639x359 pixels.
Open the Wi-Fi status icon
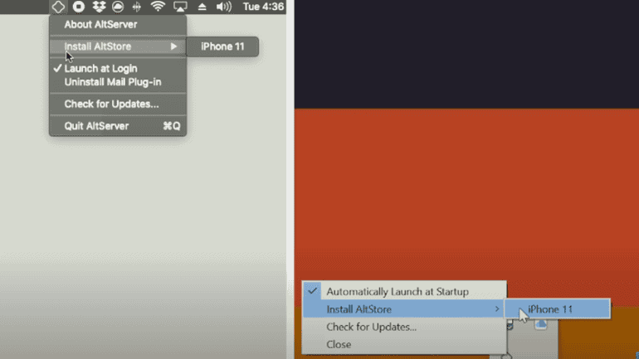(x=158, y=7)
